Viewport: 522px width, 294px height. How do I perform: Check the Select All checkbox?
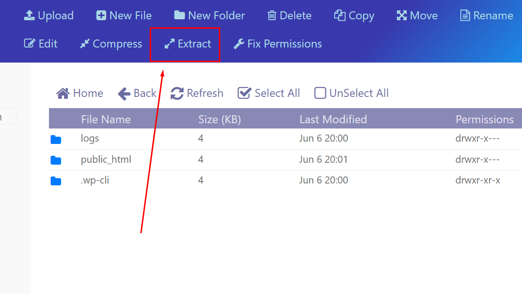[x=244, y=93]
